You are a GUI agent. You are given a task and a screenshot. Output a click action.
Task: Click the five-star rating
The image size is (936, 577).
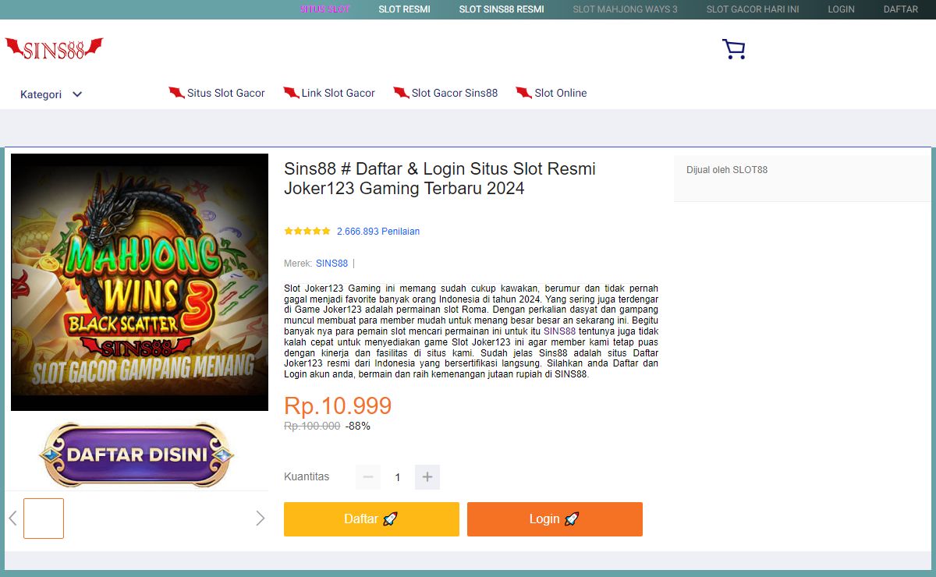(307, 232)
